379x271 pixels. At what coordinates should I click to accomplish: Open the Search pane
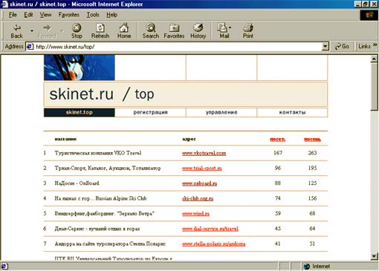click(151, 31)
